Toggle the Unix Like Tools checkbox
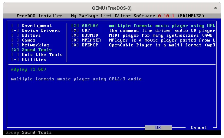The height and width of the screenshot is (138, 224). tap(15, 55)
